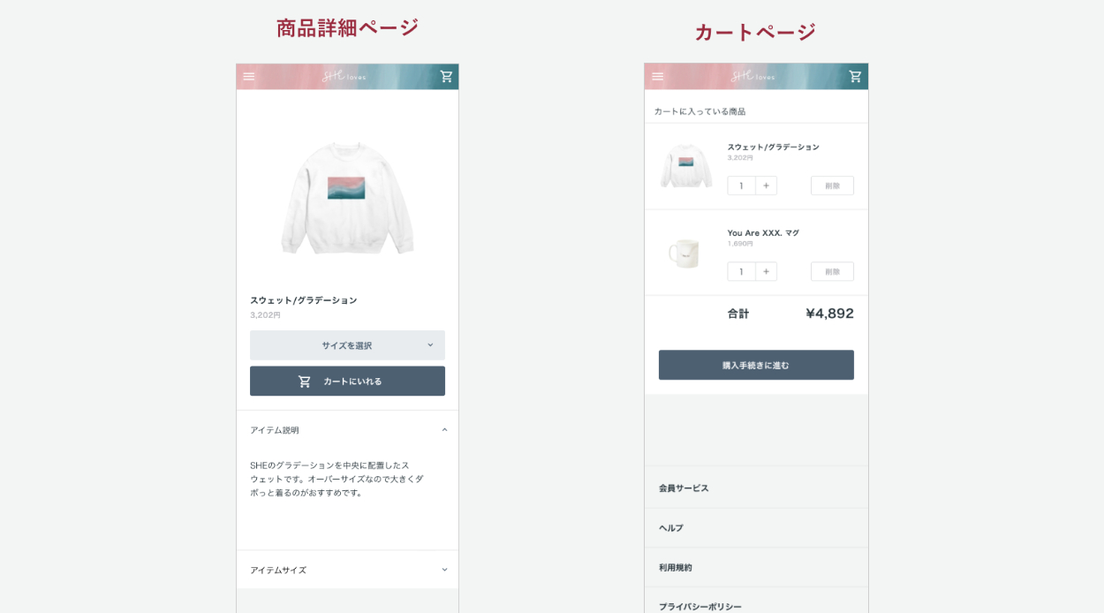Open 利用規約 menu item

756,567
